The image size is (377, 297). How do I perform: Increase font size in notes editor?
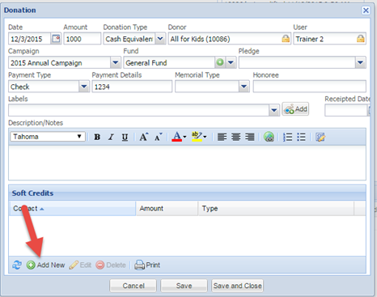(x=144, y=137)
